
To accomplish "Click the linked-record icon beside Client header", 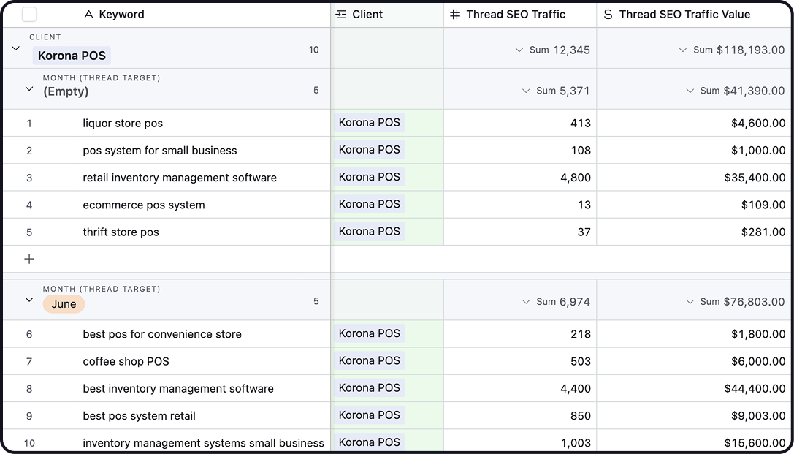I will [x=341, y=15].
